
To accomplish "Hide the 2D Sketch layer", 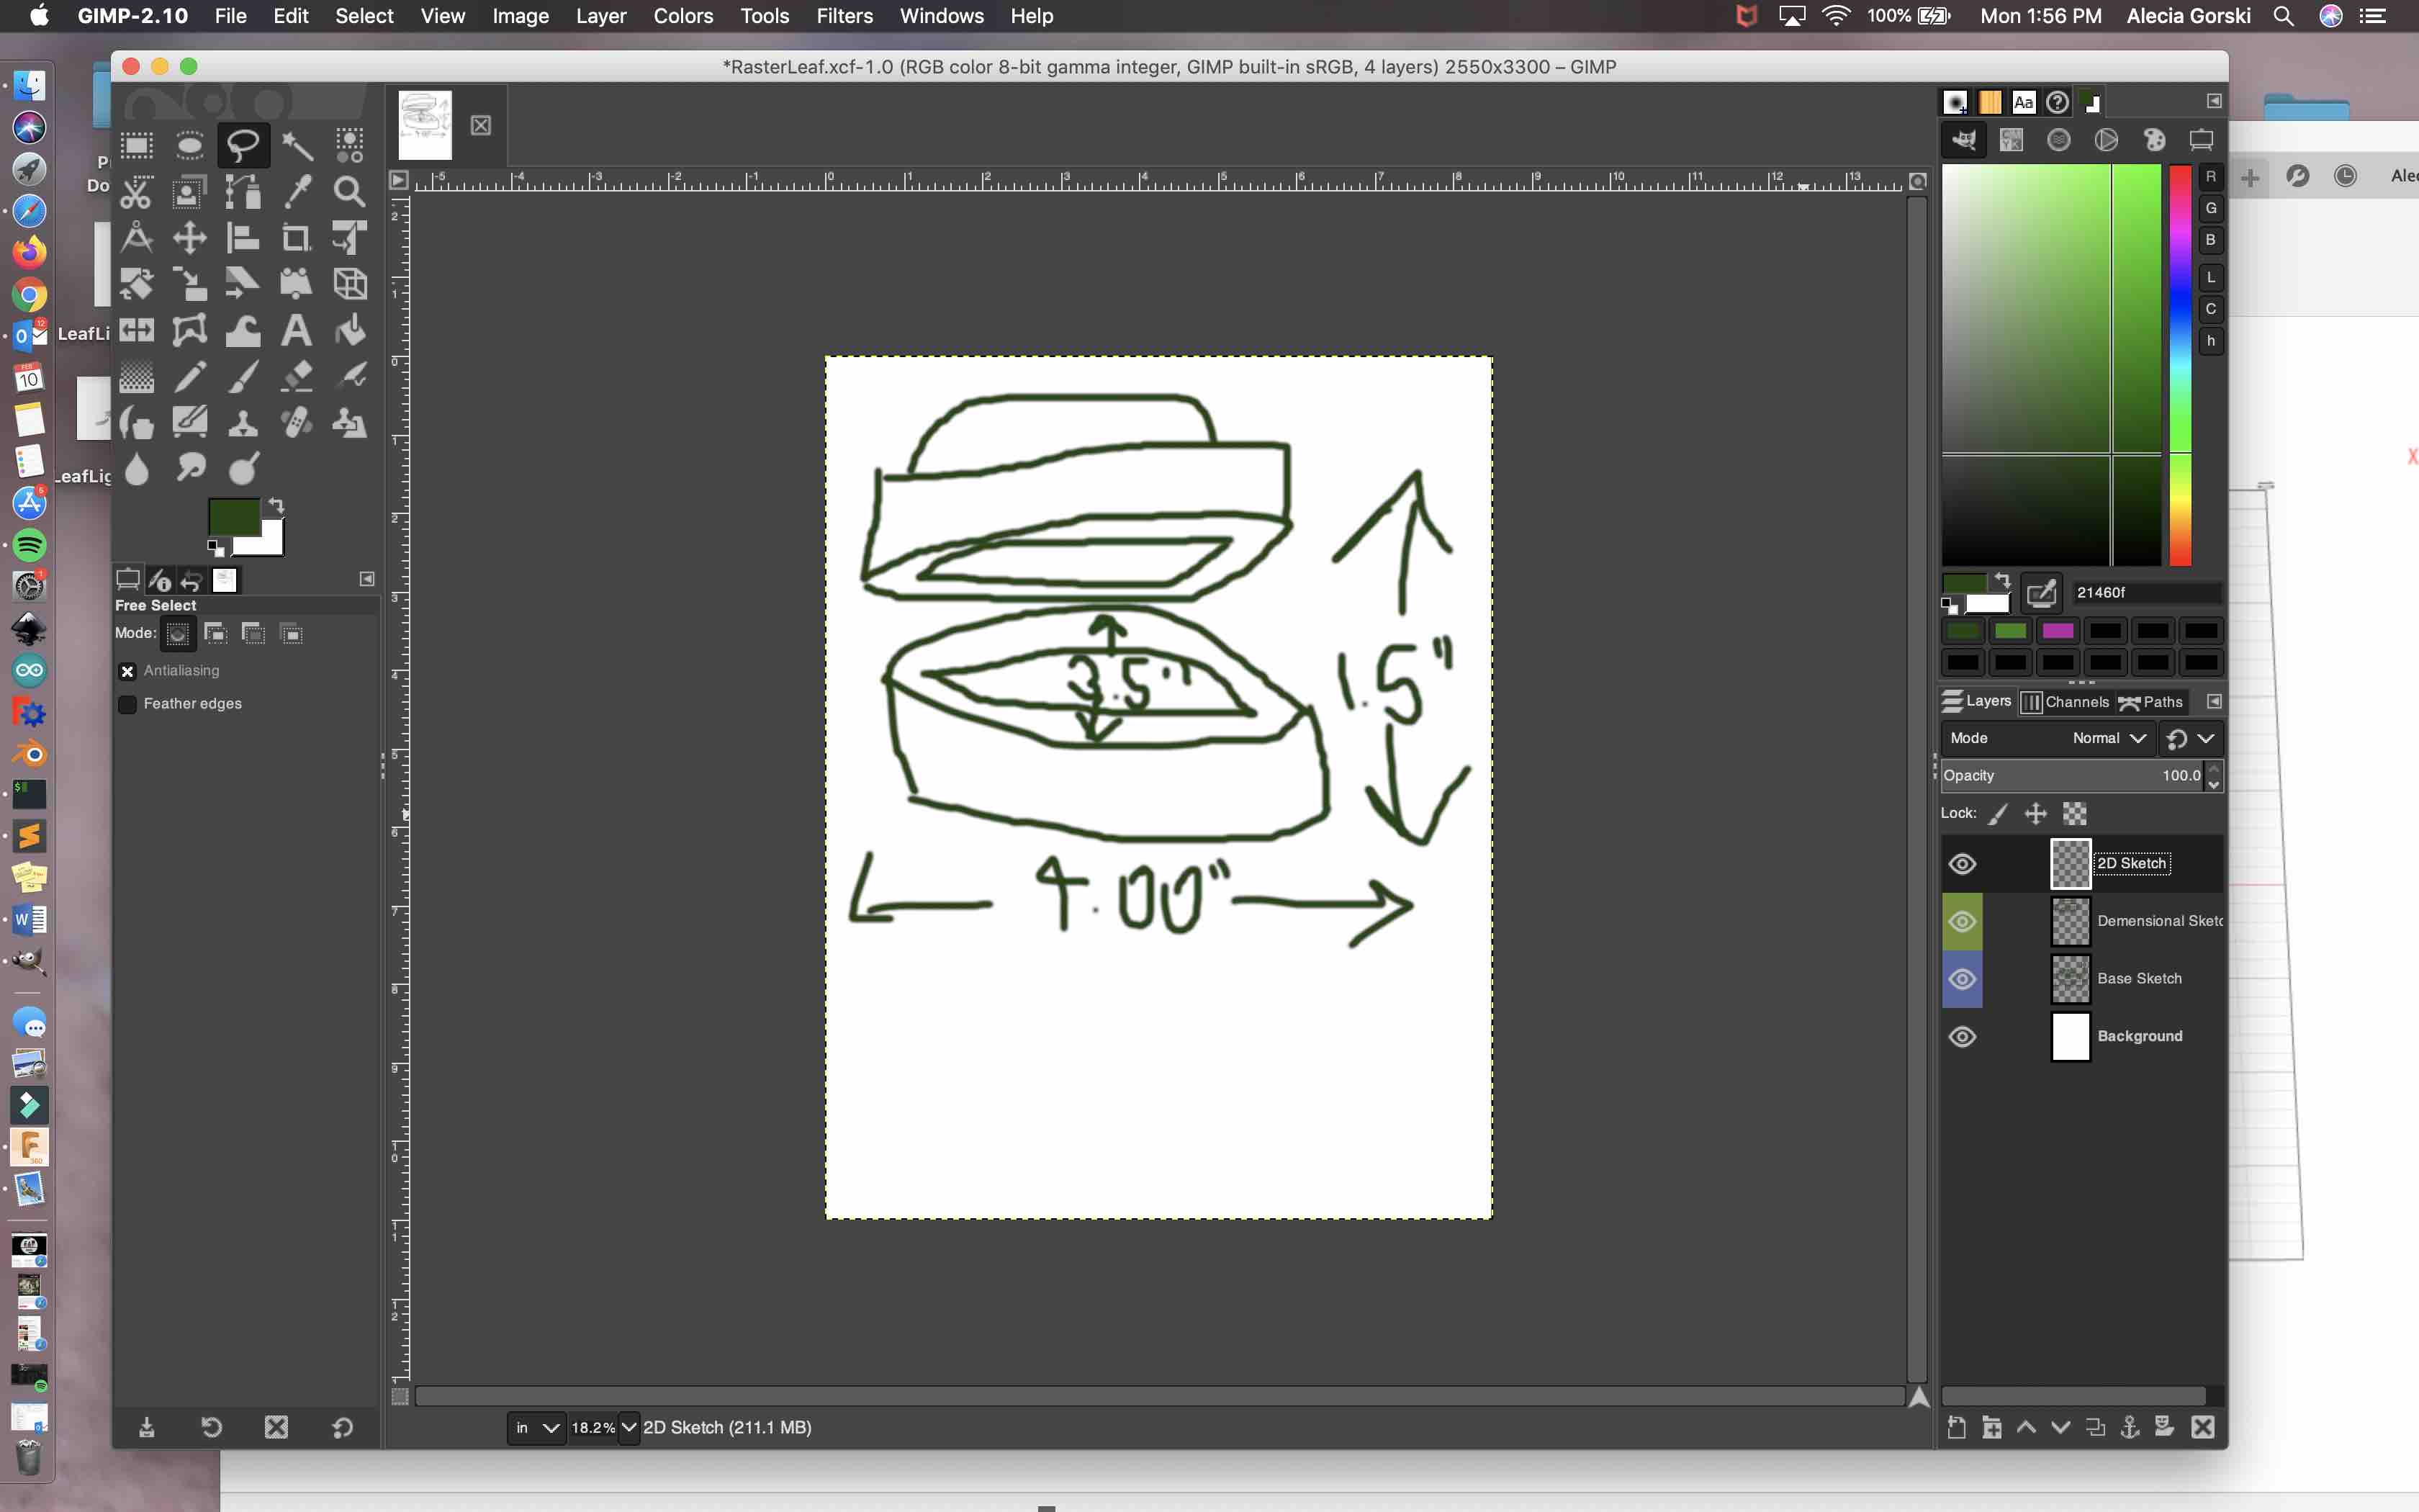I will click(1962, 864).
